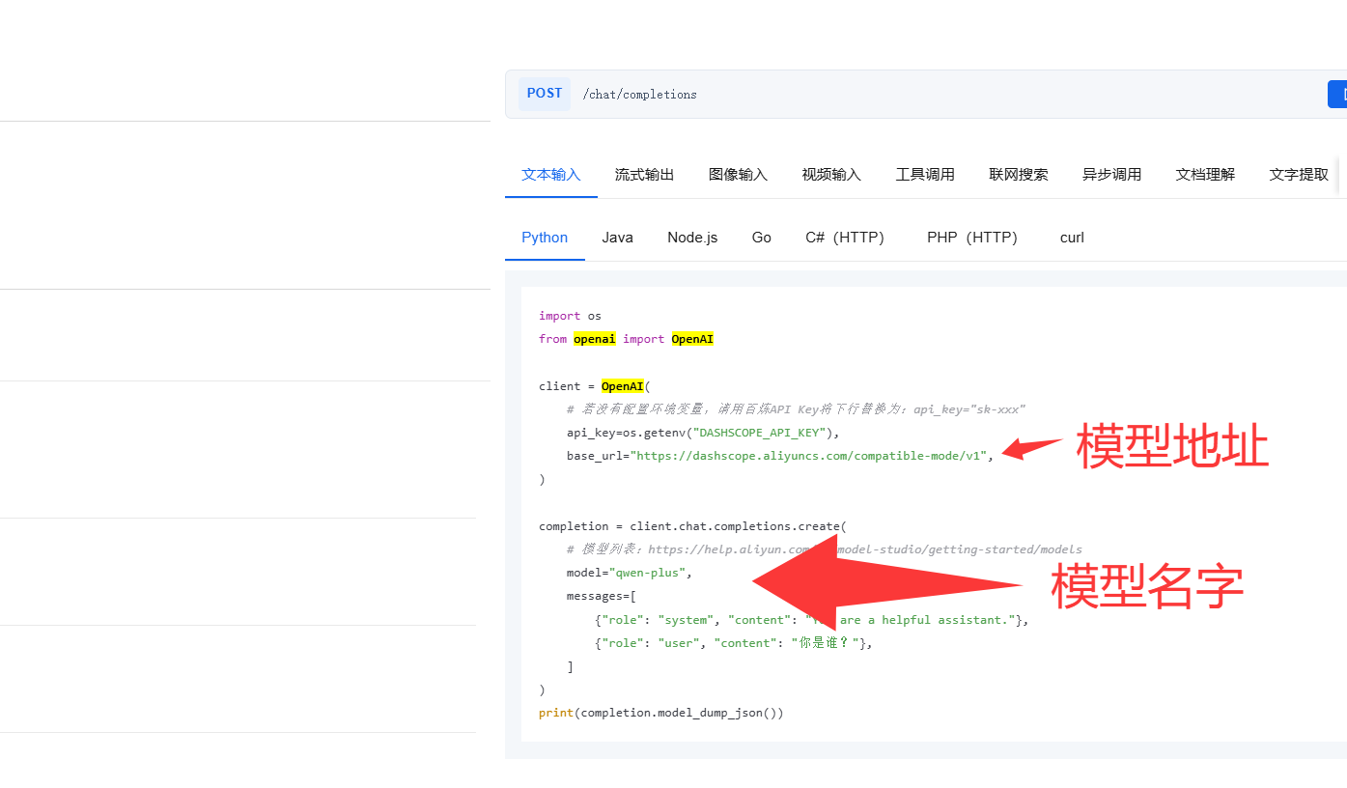Screen dimensions: 1347x788
Task: Click the "import os" code line
Action: click(570, 316)
